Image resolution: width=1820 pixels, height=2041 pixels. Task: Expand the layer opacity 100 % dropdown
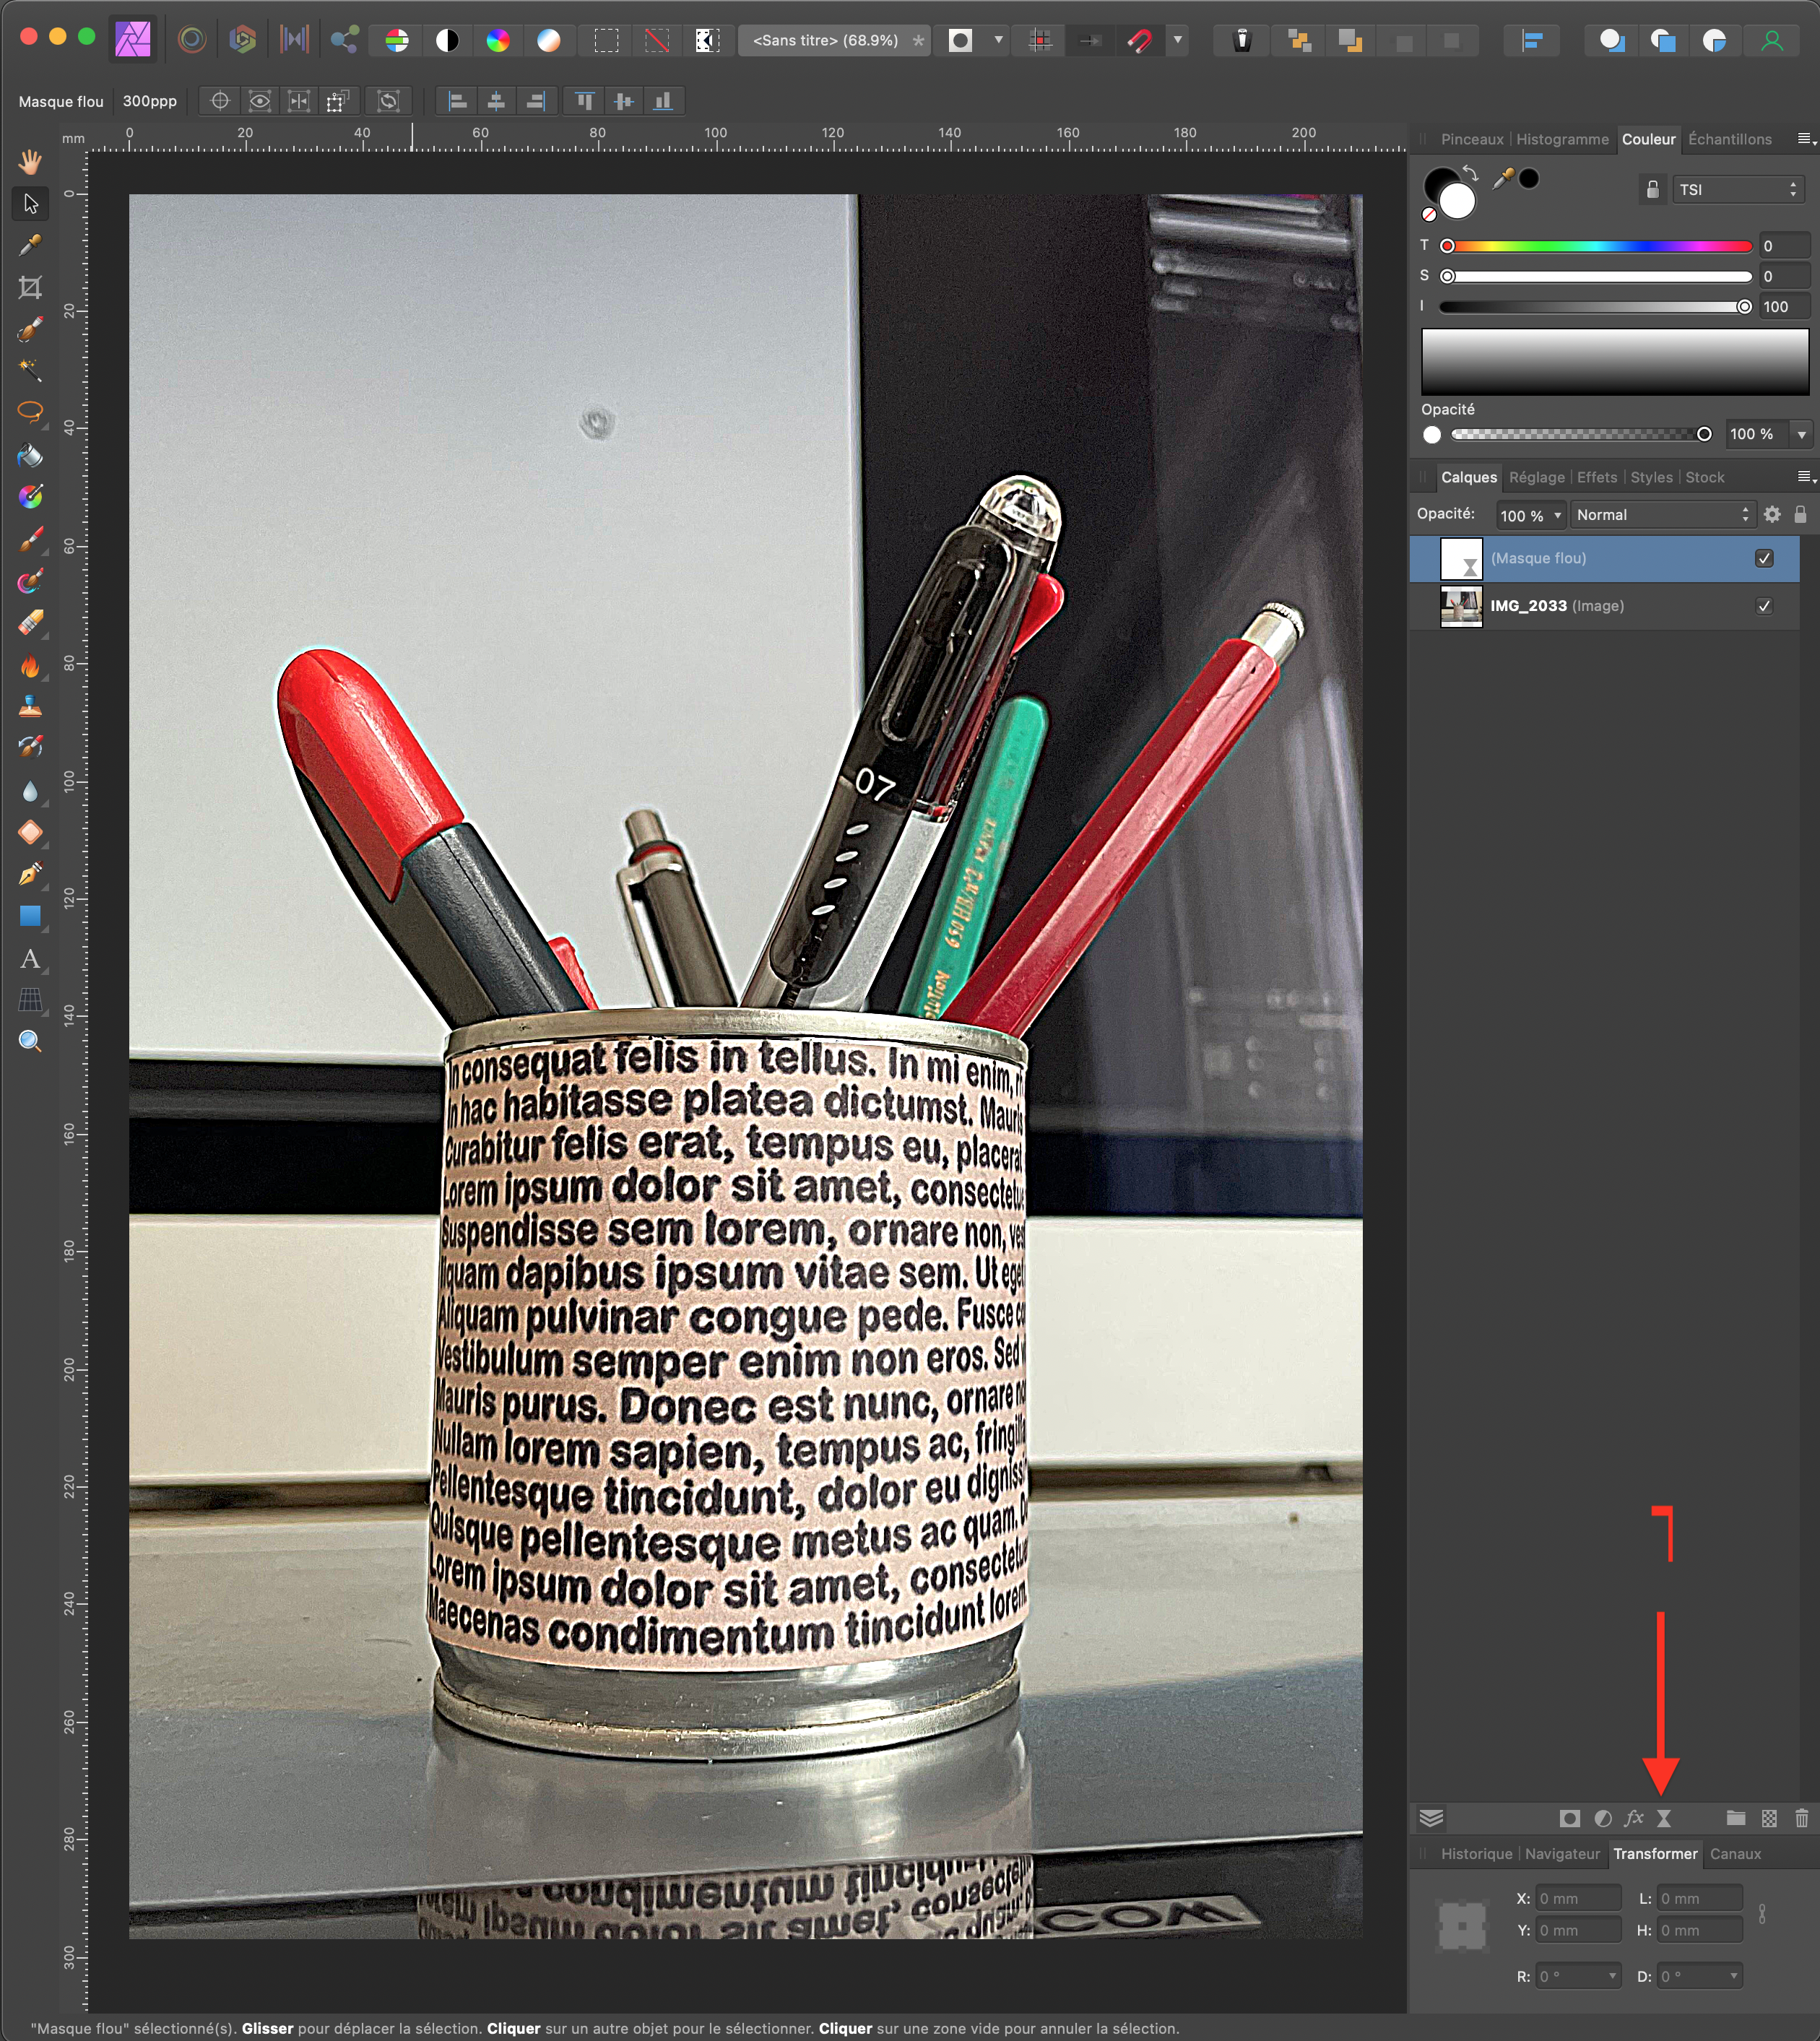click(1557, 516)
